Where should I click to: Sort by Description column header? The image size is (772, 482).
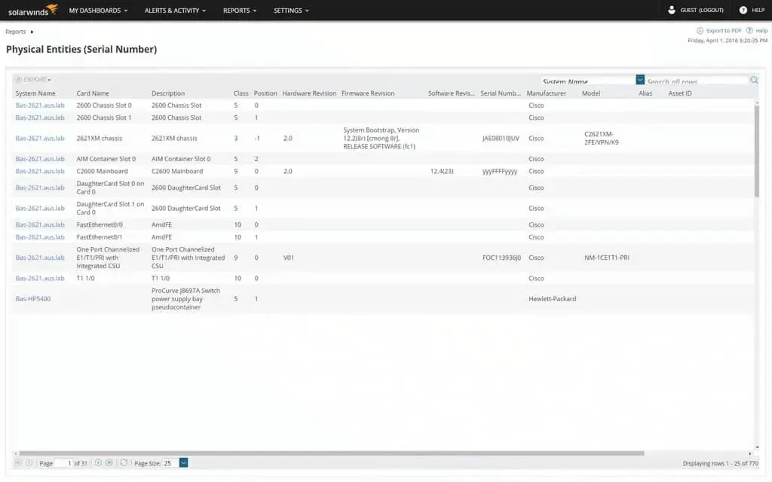pyautogui.click(x=168, y=93)
